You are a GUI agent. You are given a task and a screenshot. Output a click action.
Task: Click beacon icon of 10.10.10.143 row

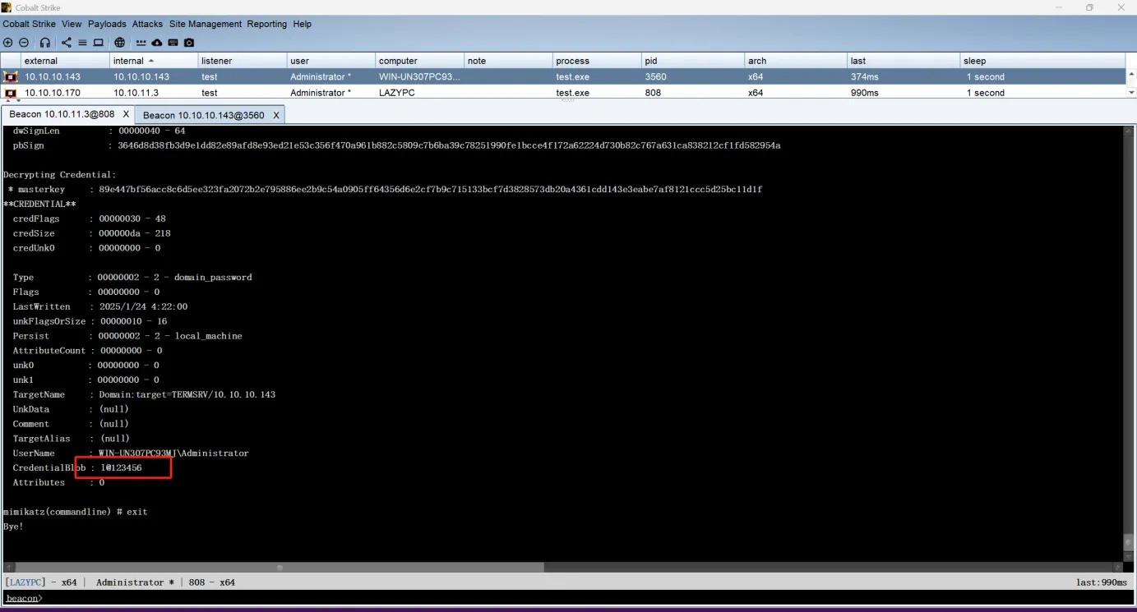tap(11, 76)
